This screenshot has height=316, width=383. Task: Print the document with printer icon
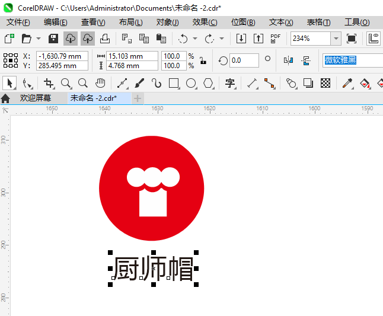tap(105, 39)
